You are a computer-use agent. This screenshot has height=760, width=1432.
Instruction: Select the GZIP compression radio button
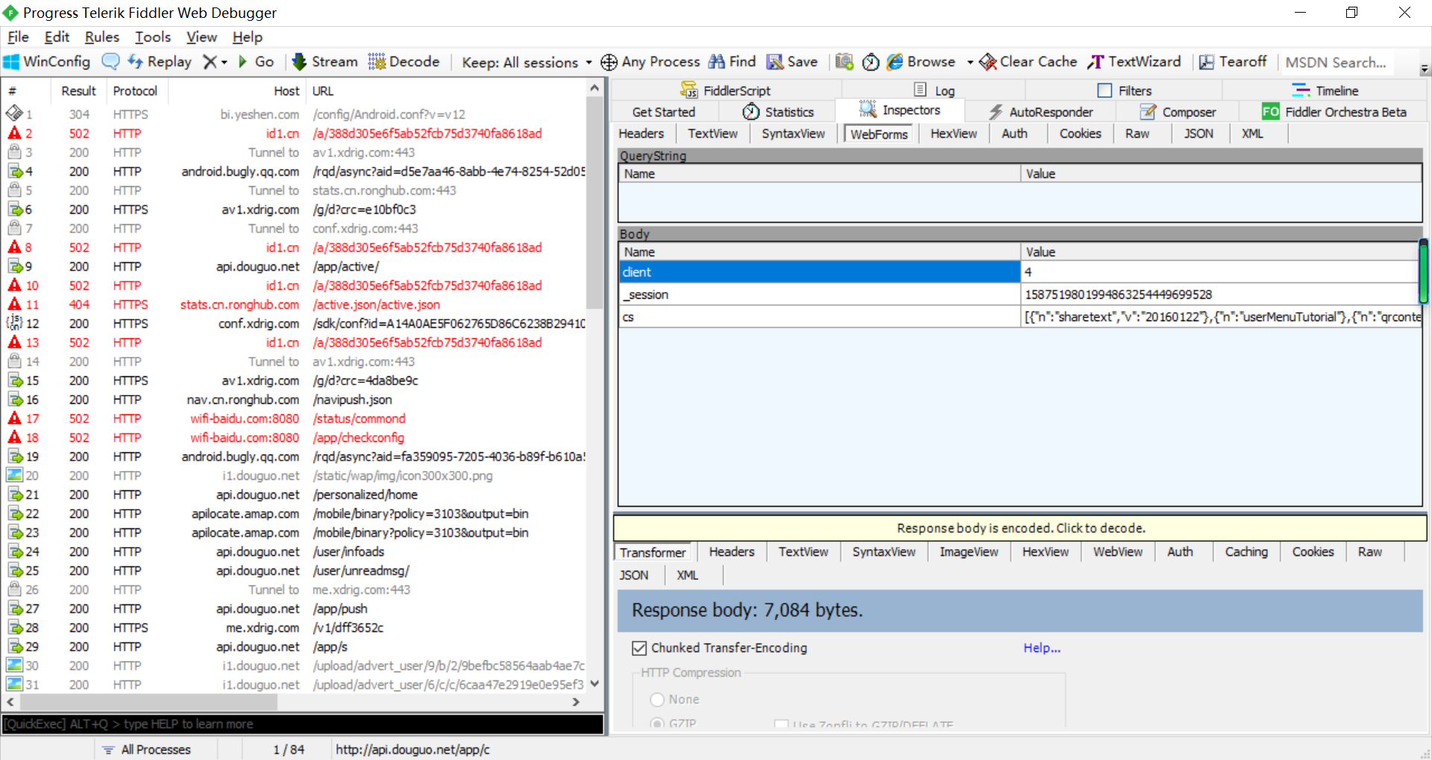point(657,723)
